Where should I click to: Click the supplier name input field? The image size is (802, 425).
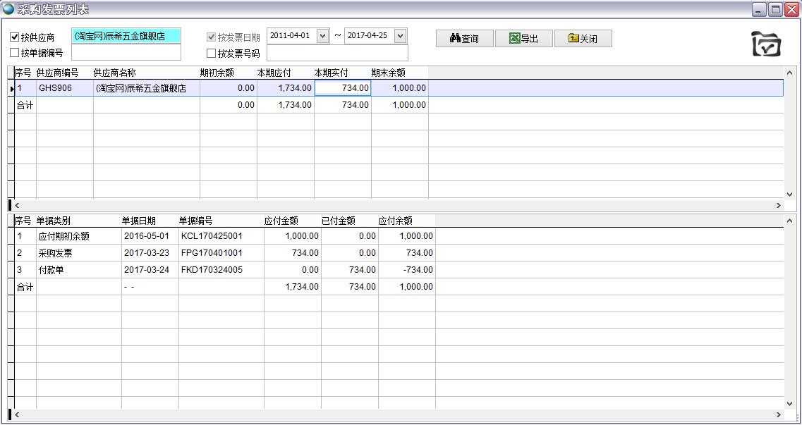[126, 36]
